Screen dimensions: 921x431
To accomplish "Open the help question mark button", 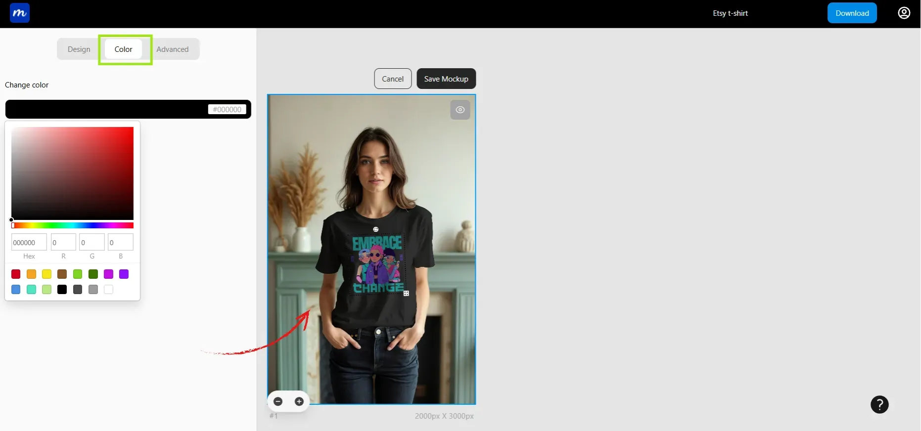I will (879, 405).
